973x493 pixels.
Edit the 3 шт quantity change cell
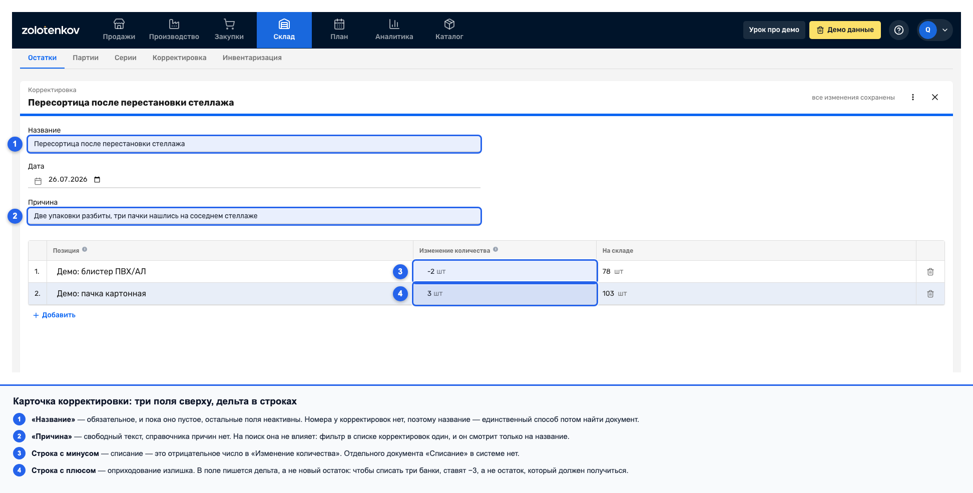tap(505, 294)
